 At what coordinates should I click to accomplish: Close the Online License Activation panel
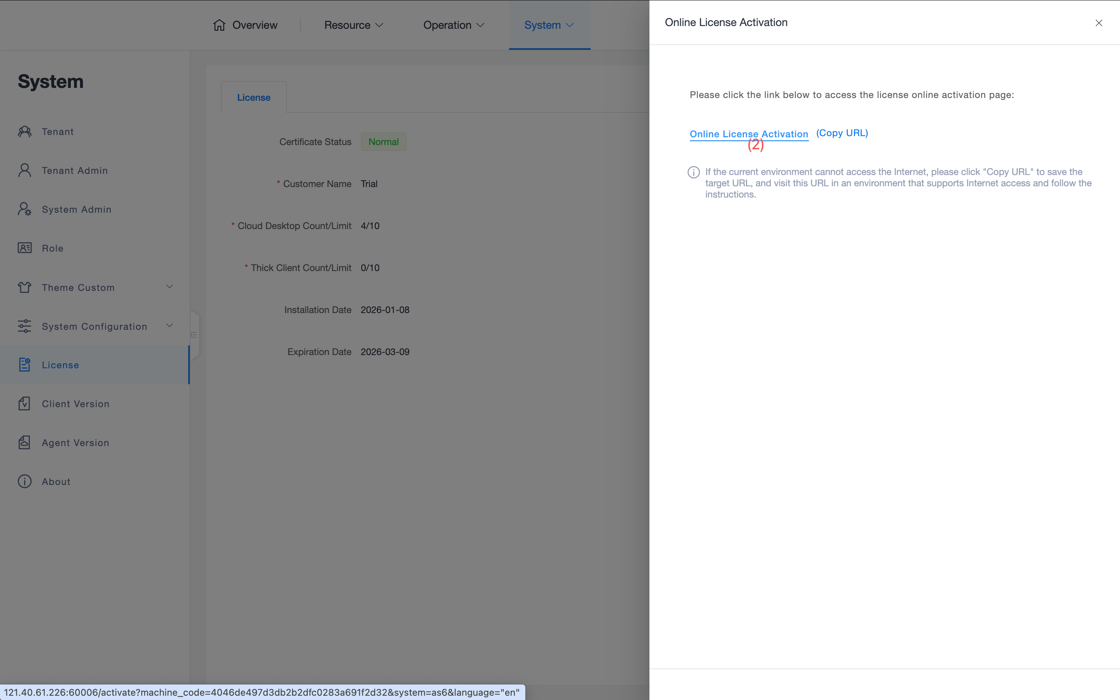click(x=1098, y=23)
